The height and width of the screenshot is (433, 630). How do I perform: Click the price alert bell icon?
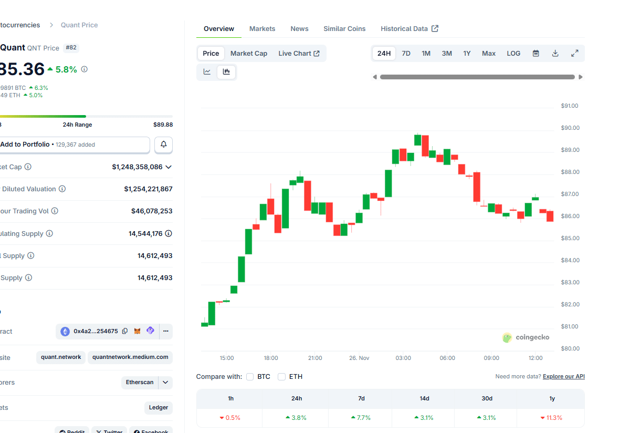[163, 145]
